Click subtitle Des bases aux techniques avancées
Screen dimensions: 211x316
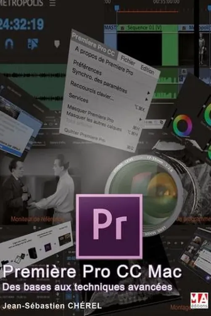[87, 287]
